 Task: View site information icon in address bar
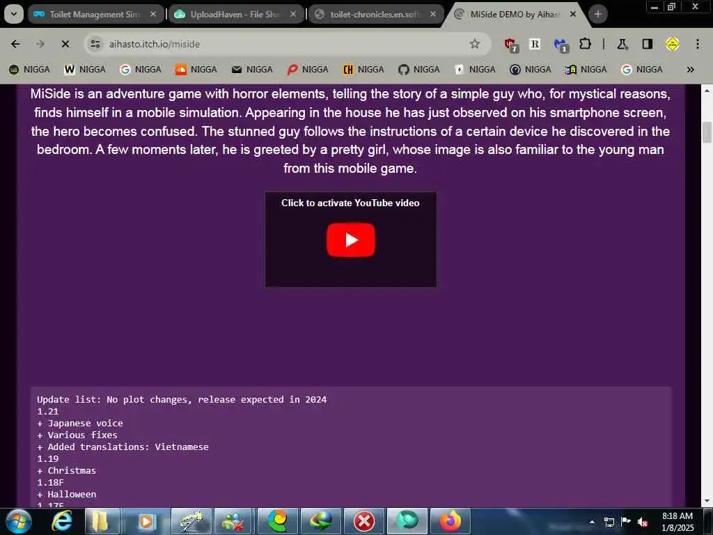tap(95, 44)
